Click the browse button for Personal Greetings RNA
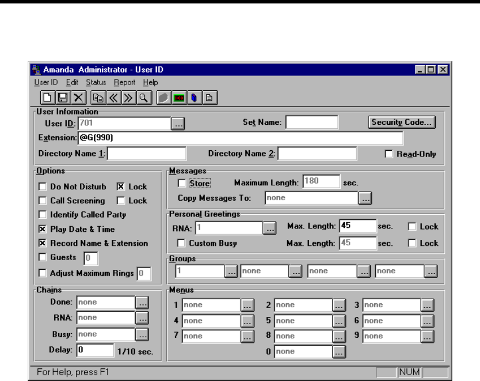The height and width of the screenshot is (381, 480). 269,228
